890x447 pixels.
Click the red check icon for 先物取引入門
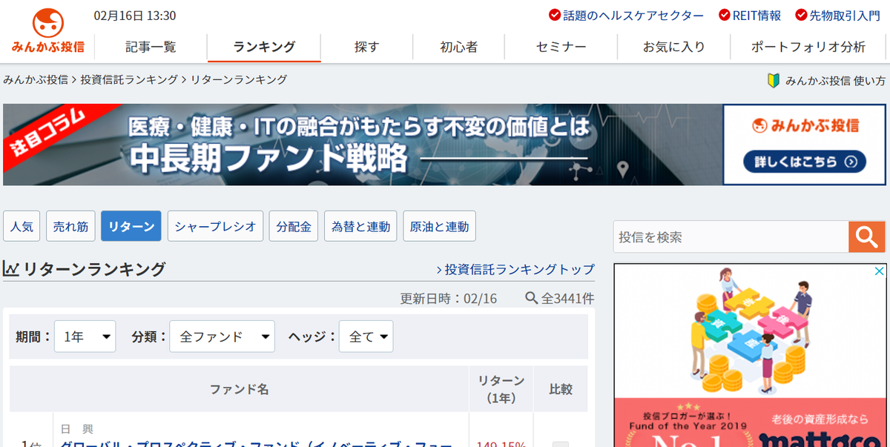click(801, 15)
